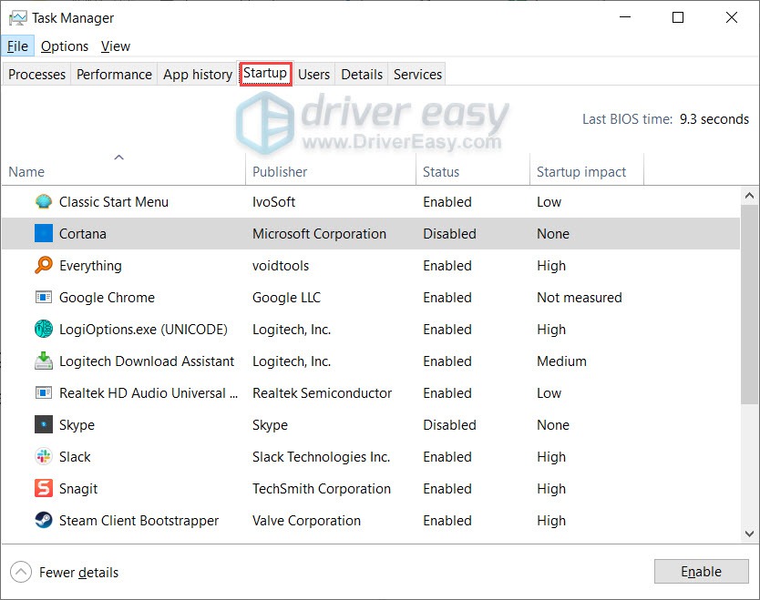Open the Options menu
This screenshot has height=600, width=760.
click(x=64, y=46)
